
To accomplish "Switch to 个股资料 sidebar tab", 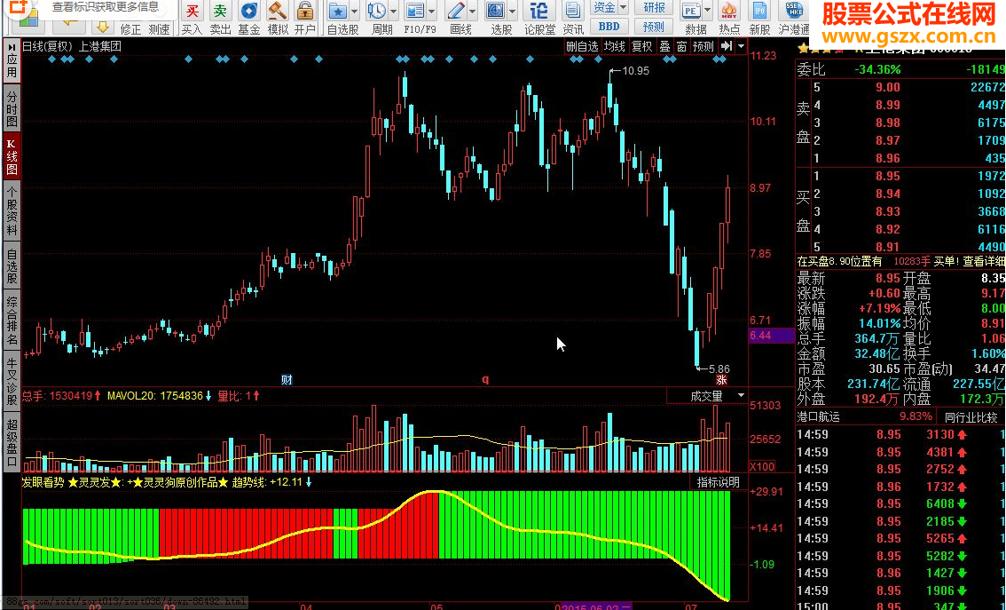I will pos(12,211).
